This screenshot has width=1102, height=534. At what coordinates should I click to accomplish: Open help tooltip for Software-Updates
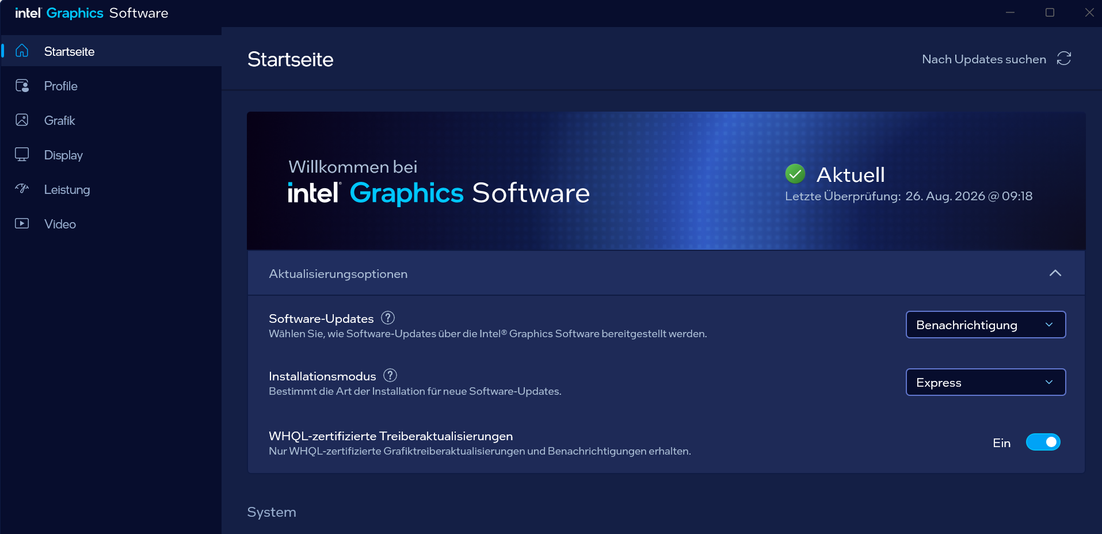pos(388,318)
